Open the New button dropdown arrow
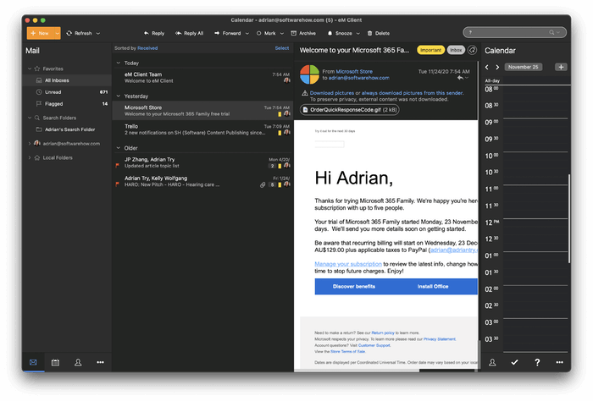This screenshot has height=401, width=593. [56, 33]
